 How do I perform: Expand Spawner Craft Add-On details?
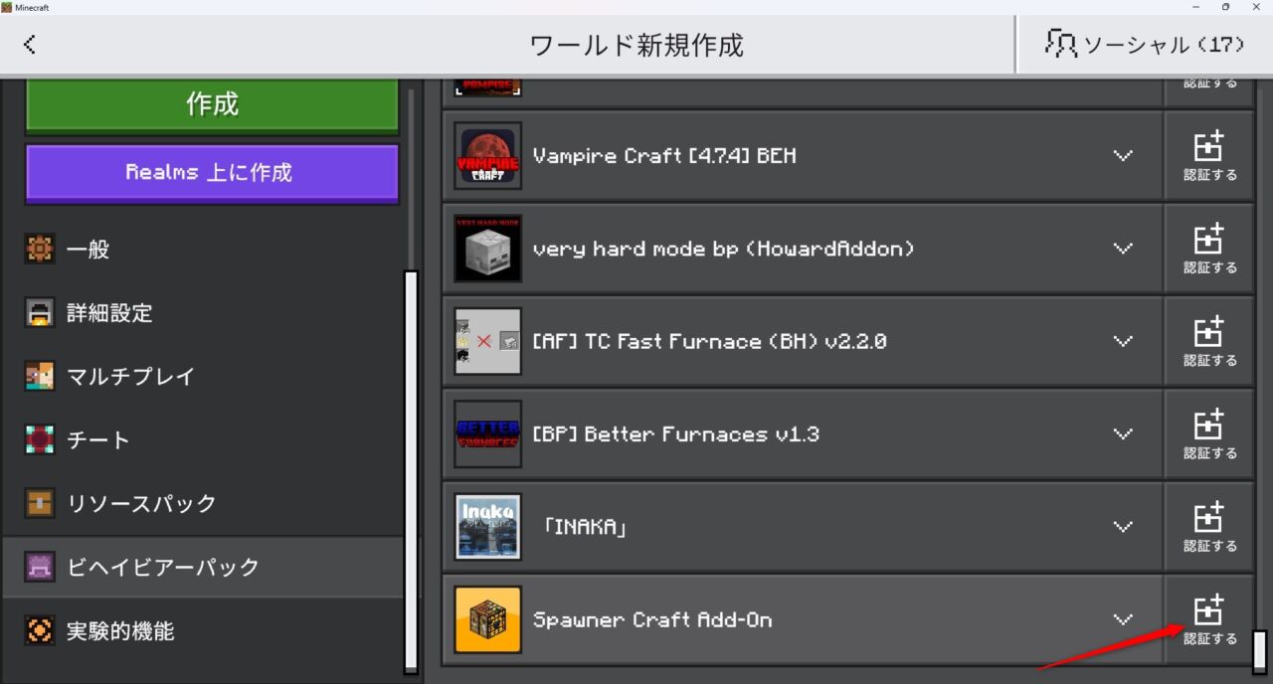pos(1123,620)
